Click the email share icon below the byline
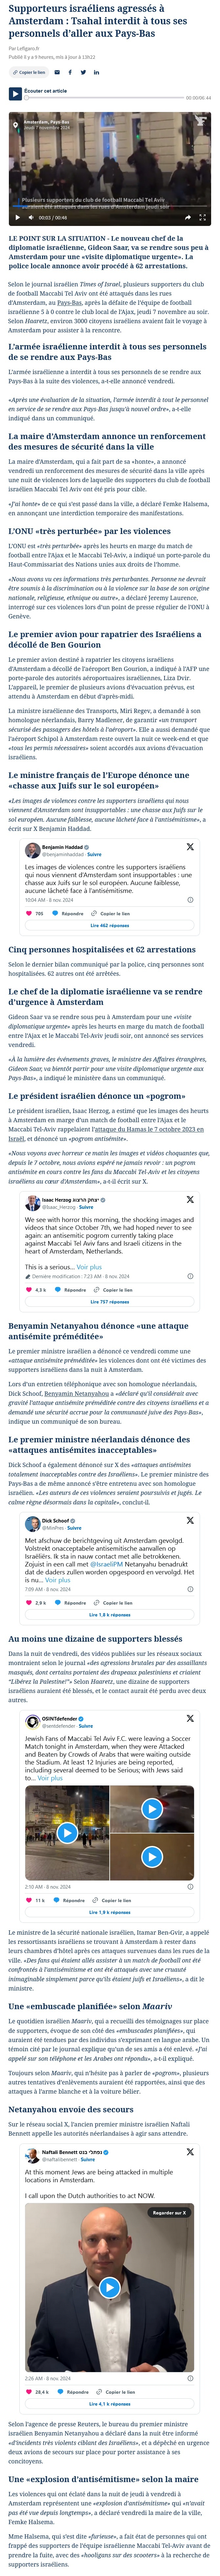The width and height of the screenshot is (220, 2576). pyautogui.click(x=57, y=72)
